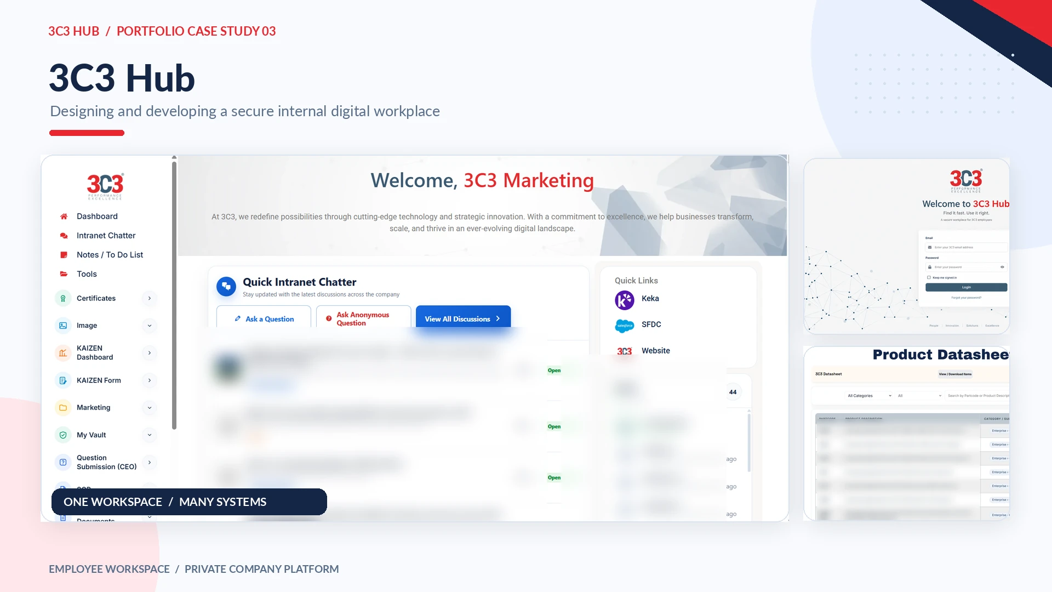This screenshot has height=592, width=1052.
Task: Click the Intranet Chatter speech-bubble icon
Action: click(x=64, y=236)
